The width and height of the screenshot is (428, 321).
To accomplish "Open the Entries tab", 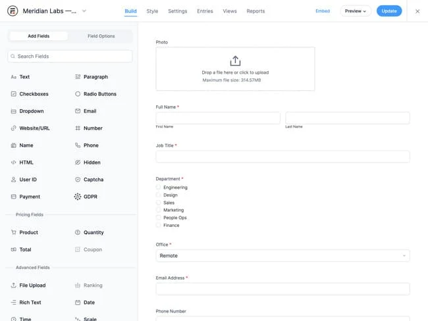I will click(205, 11).
